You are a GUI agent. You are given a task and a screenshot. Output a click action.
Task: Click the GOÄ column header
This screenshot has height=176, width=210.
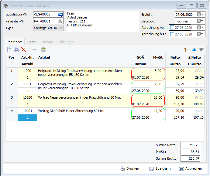coord(140,57)
